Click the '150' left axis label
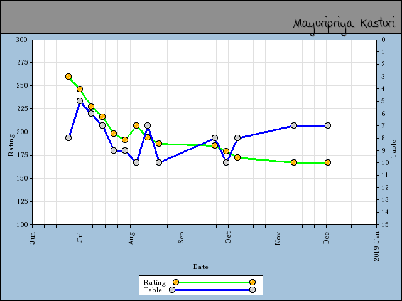This screenshot has width=402, height=301. pyautogui.click(x=21, y=178)
